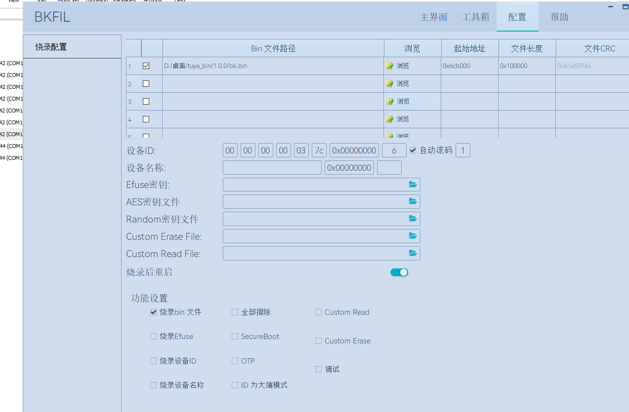
Task: Click the 设备ID byte field showing 7c
Action: [319, 150]
